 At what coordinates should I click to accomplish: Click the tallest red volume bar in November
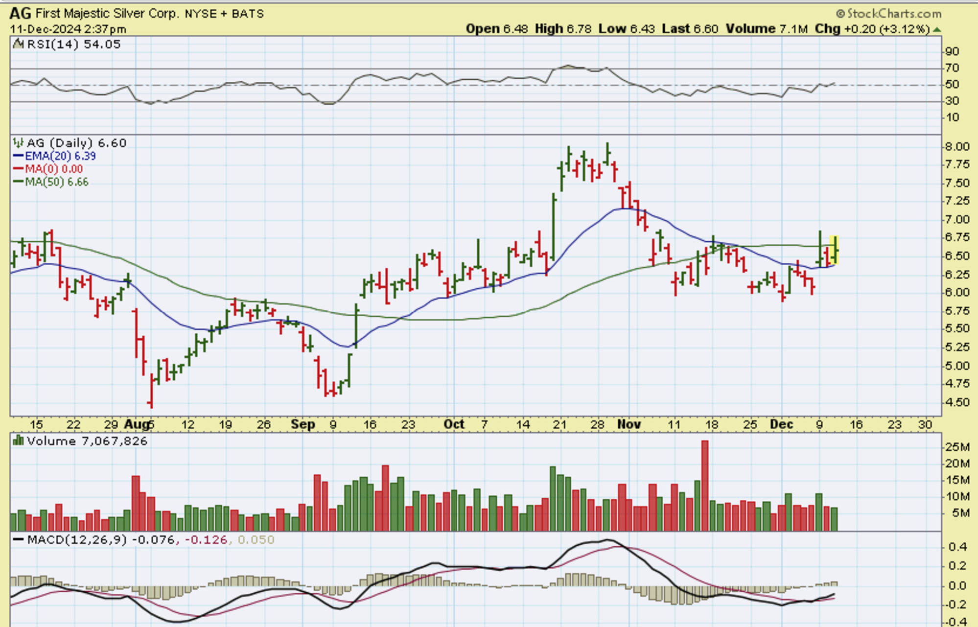(705, 485)
